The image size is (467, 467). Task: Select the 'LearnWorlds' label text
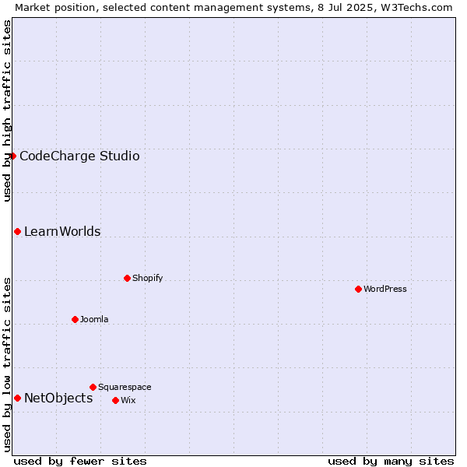click(x=62, y=232)
